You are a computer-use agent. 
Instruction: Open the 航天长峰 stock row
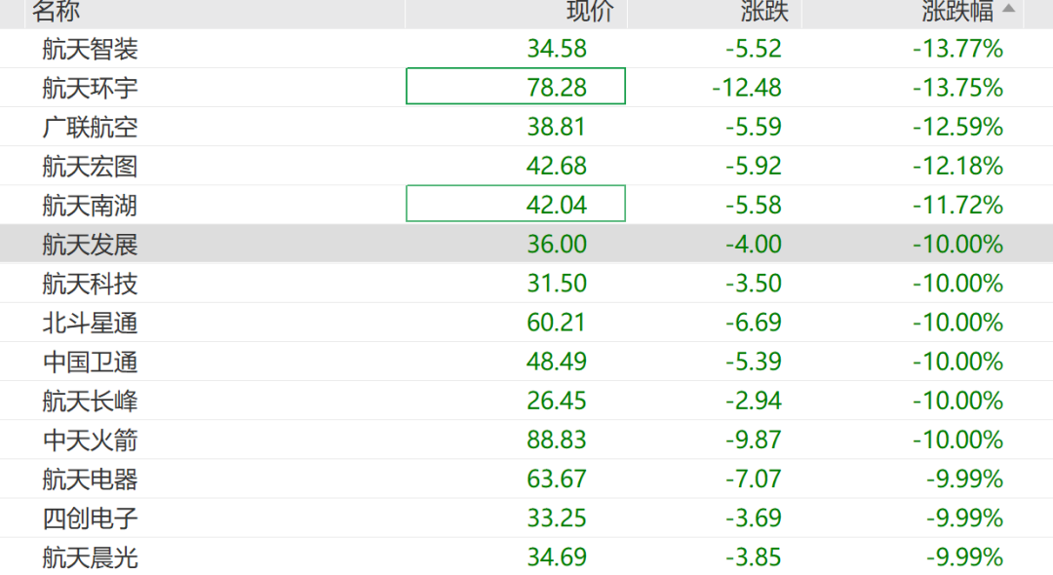[x=90, y=401]
